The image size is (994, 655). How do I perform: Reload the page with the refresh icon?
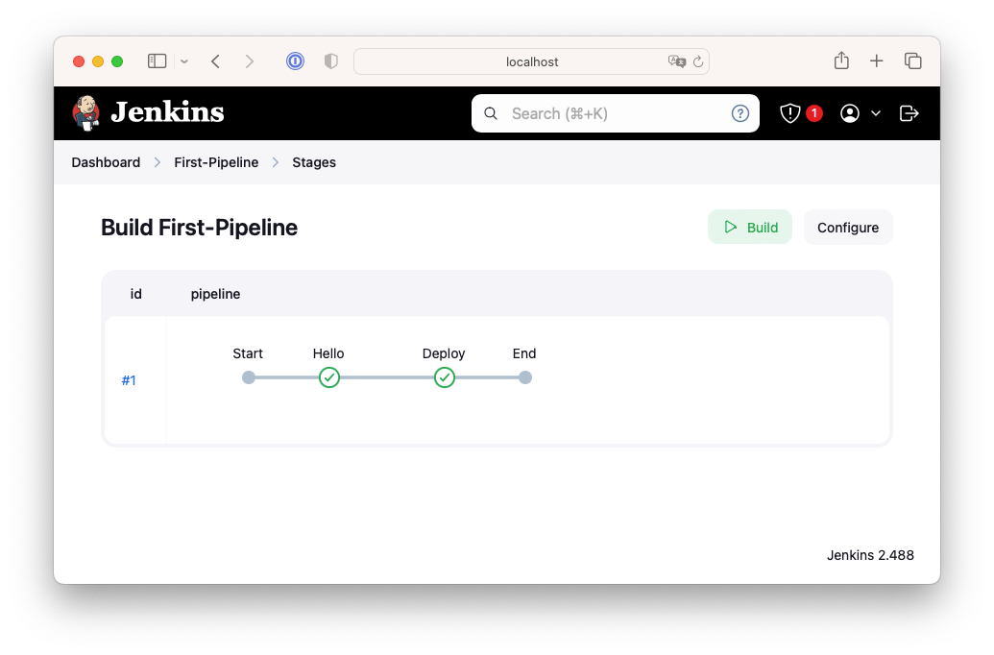698,61
